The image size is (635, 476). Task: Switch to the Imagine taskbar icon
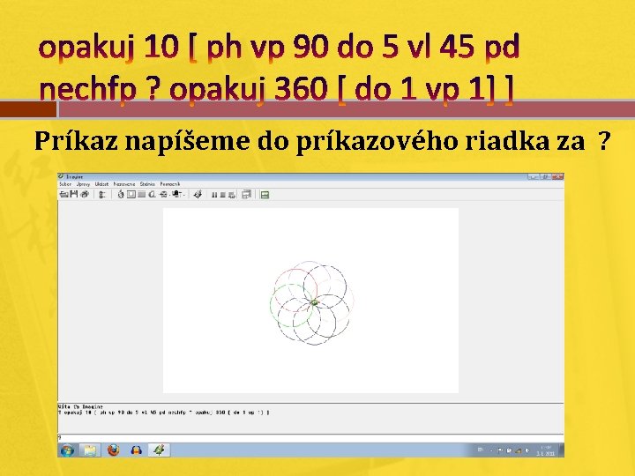click(x=159, y=450)
